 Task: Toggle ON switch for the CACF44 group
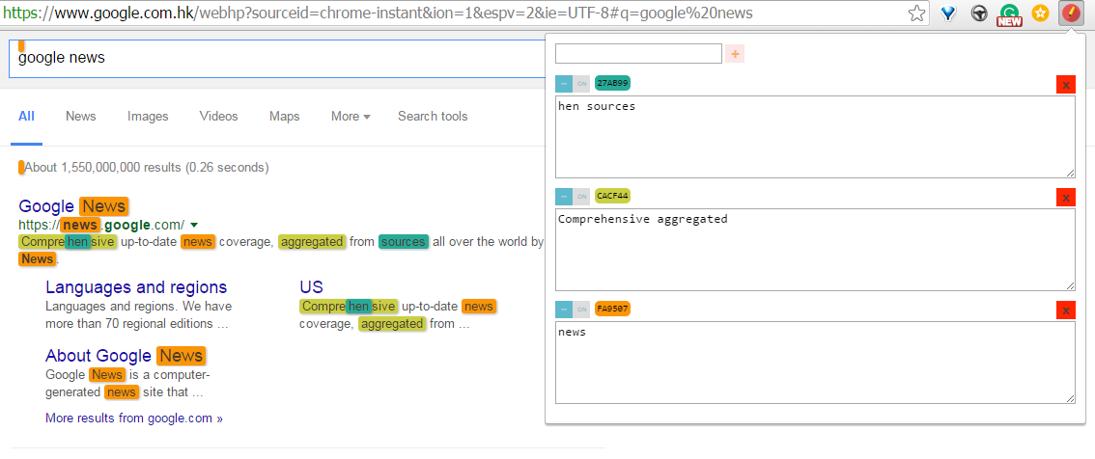coord(581,197)
